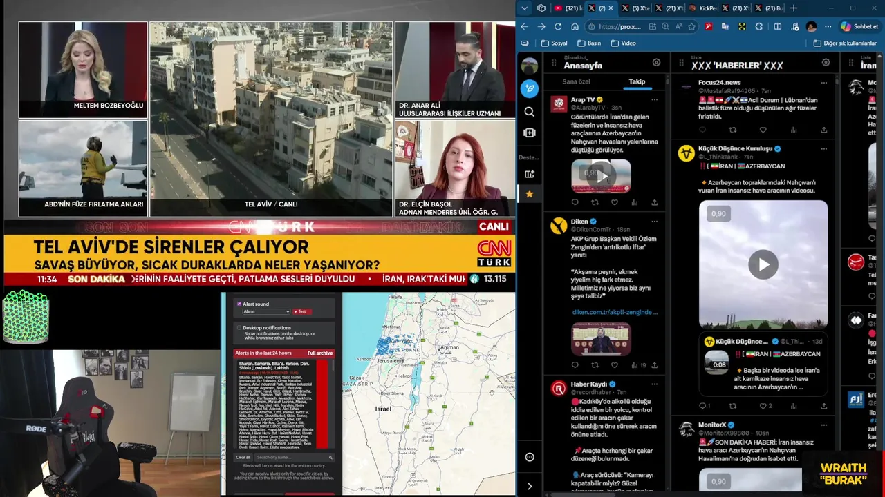Viewport: 885px width, 497px height.
Task: Reload the page in Edge
Action: 558,26
